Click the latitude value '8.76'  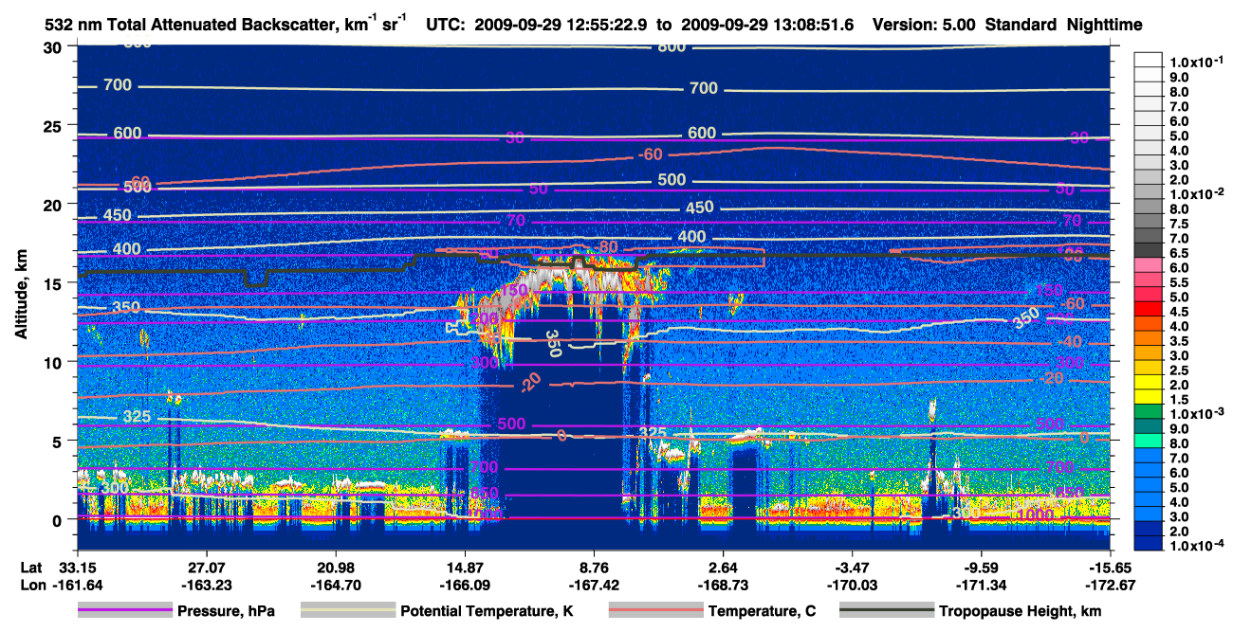point(594,567)
